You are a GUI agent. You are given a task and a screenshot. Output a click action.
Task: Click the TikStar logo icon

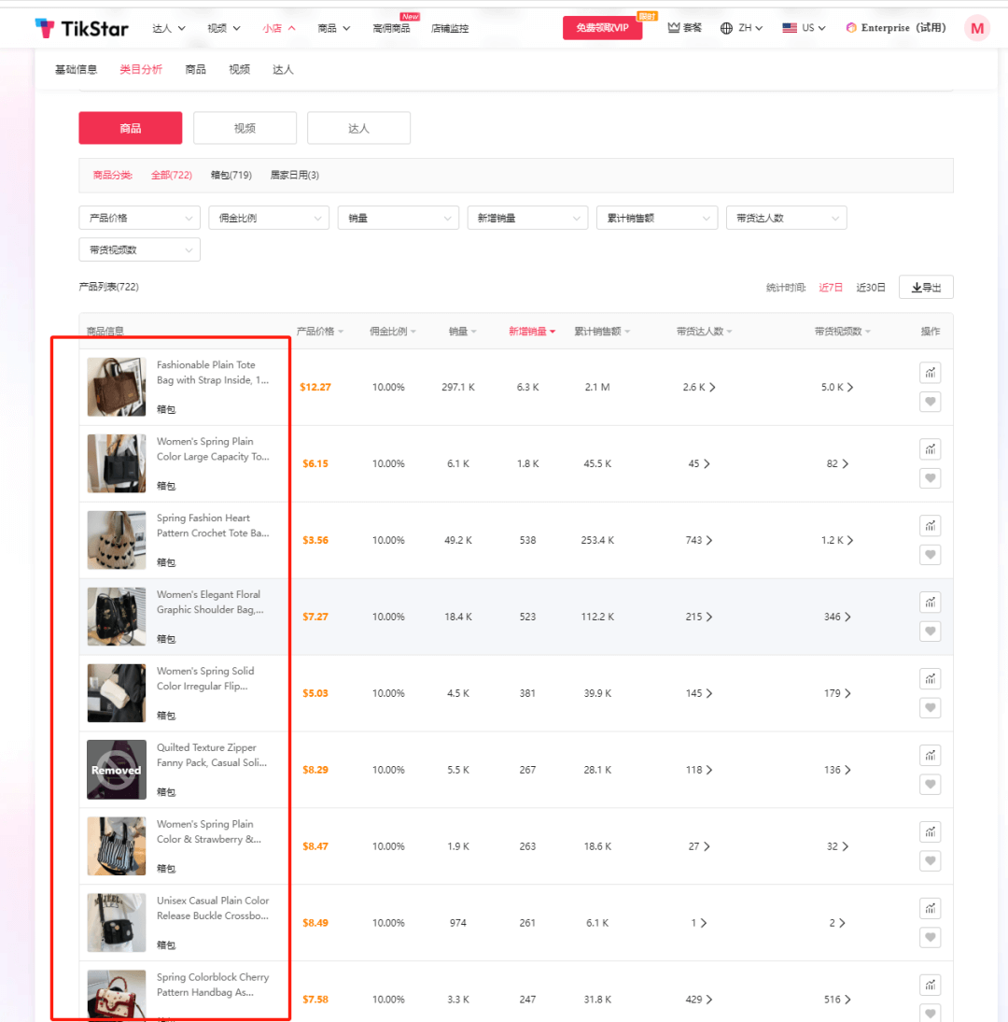[x=44, y=28]
